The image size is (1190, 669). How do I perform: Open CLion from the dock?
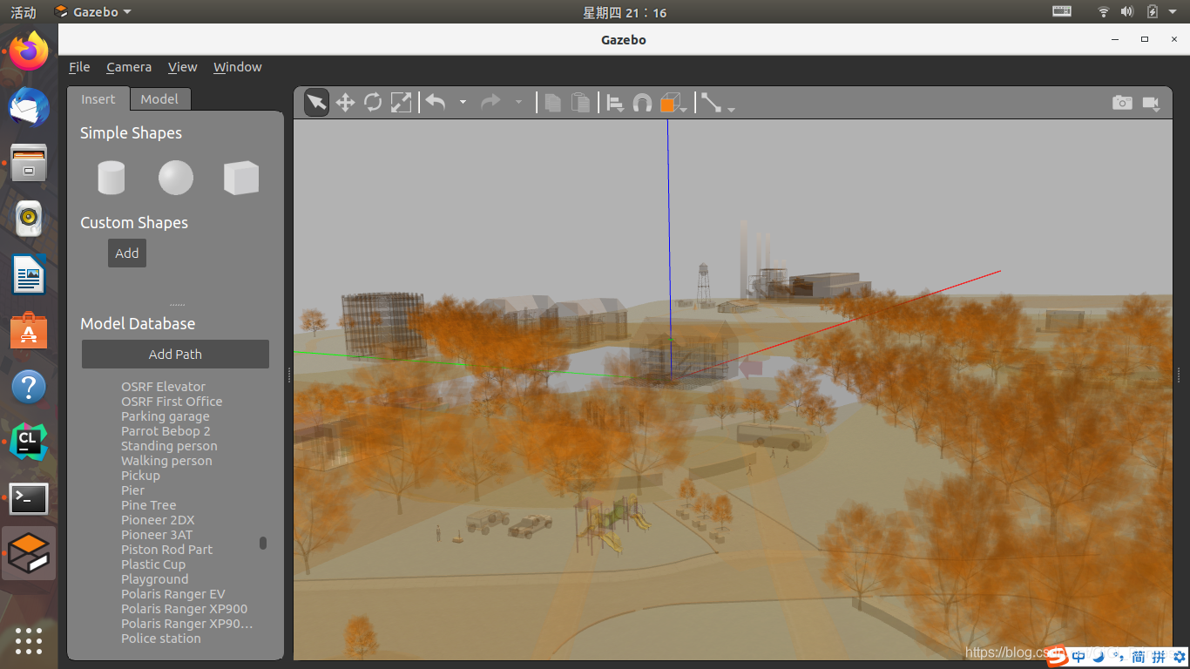(29, 443)
